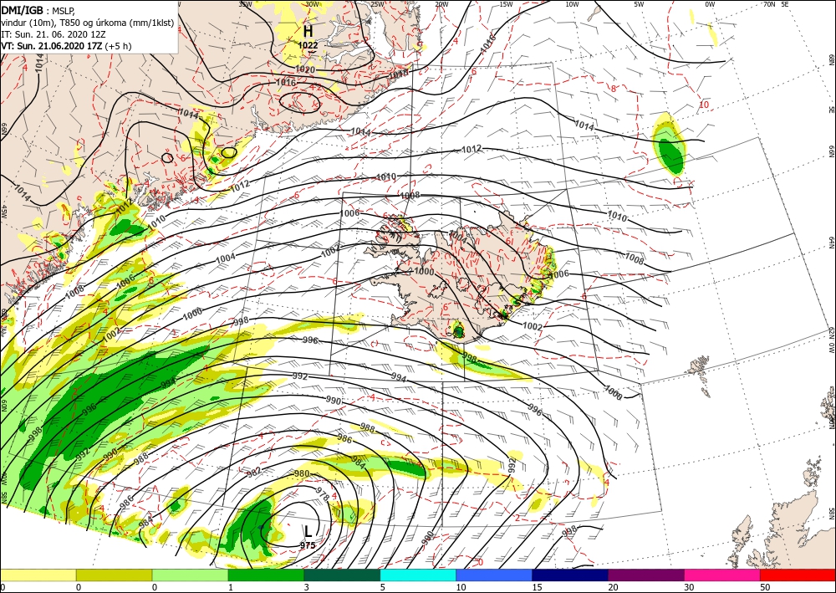The width and height of the screenshot is (836, 593).
Task: Pick the dark green 3–5 mm legend swatch
Action: [342, 575]
